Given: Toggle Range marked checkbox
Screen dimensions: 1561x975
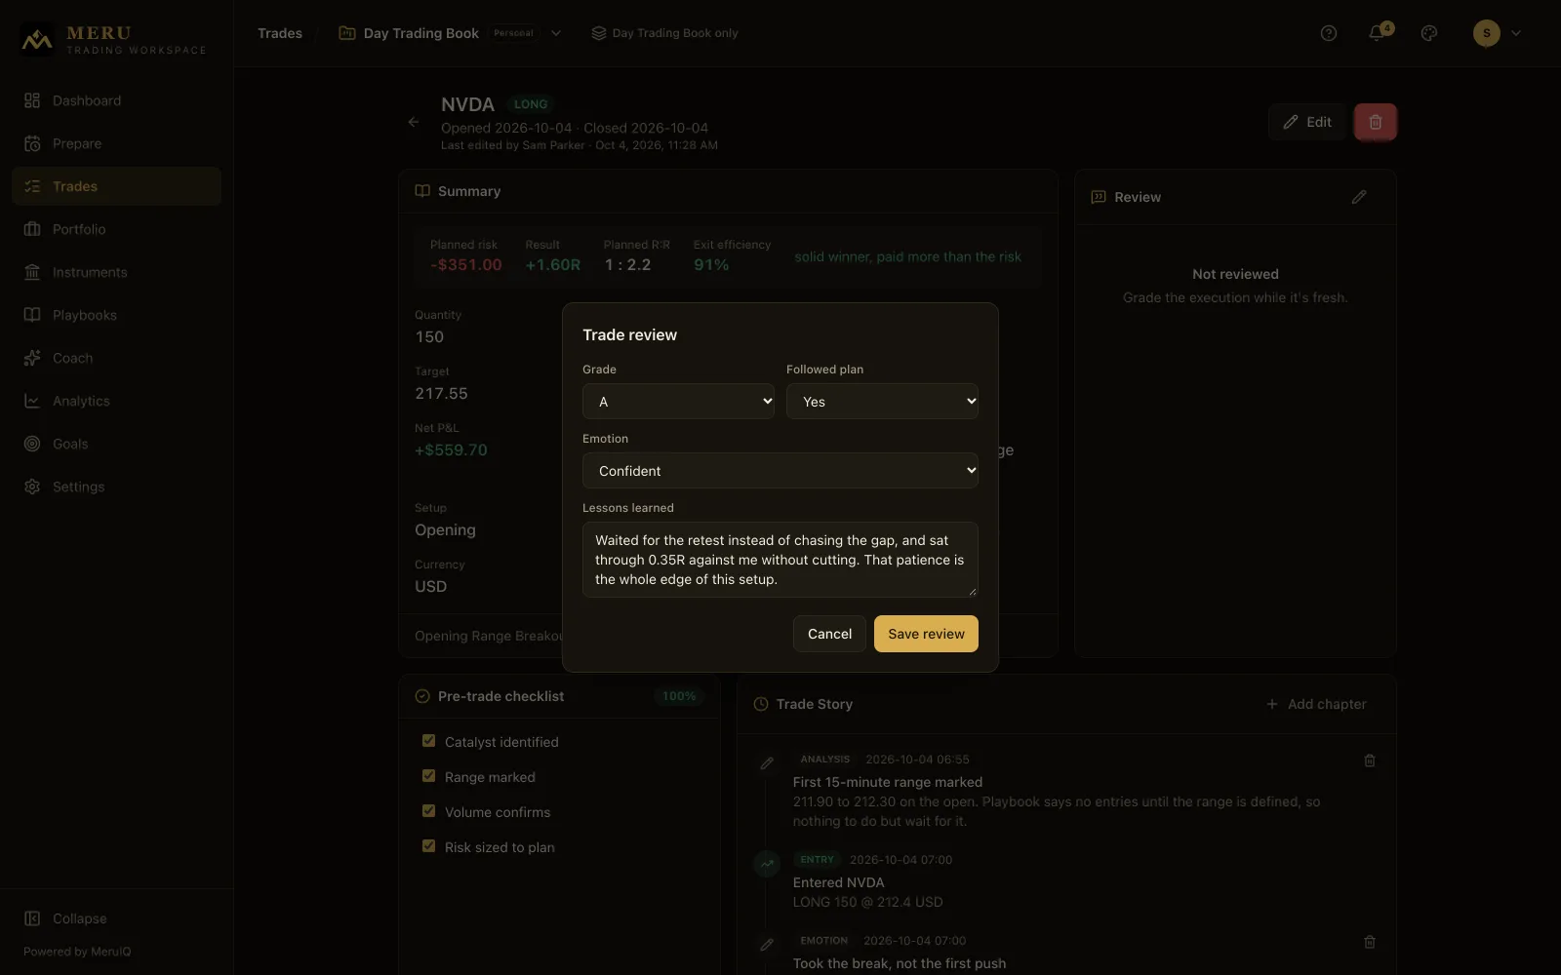Looking at the screenshot, I should (428, 776).
